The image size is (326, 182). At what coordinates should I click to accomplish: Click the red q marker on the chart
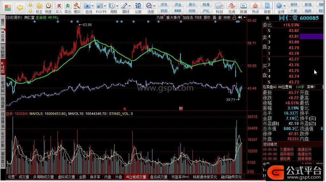pos(125,109)
